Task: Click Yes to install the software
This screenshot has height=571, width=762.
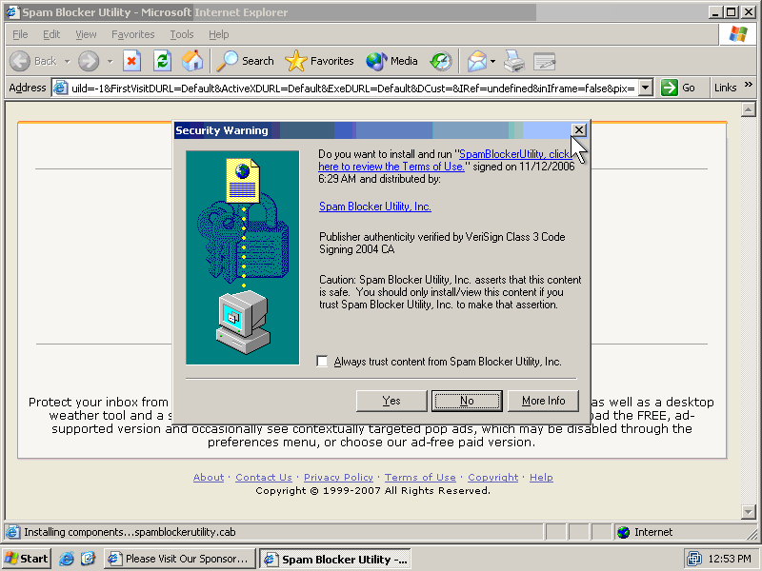Action: pos(391,401)
